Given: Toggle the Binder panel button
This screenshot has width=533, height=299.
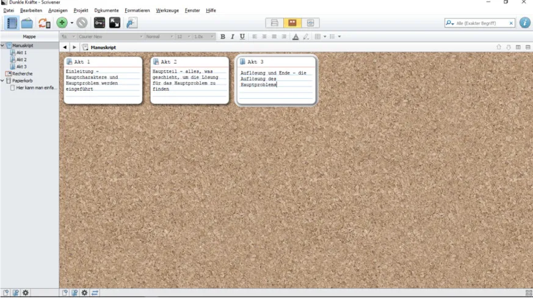Looking at the screenshot, I should tap(11, 23).
